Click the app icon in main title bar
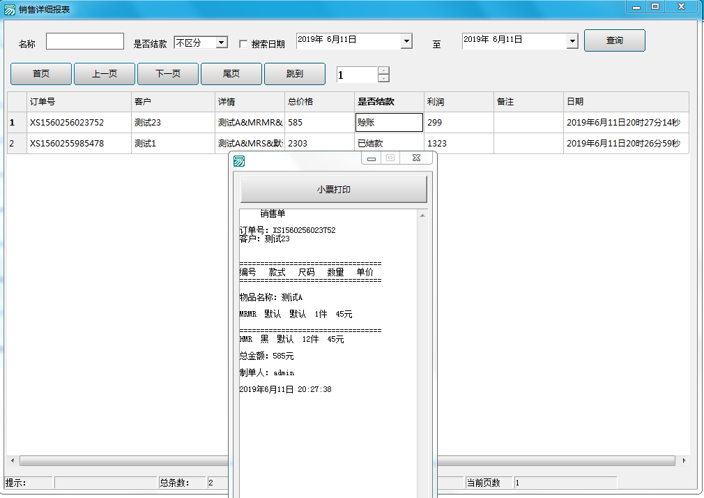Viewport: 704px width, 498px height. (10, 10)
